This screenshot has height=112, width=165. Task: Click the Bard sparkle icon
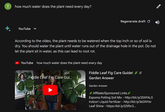[8, 29]
